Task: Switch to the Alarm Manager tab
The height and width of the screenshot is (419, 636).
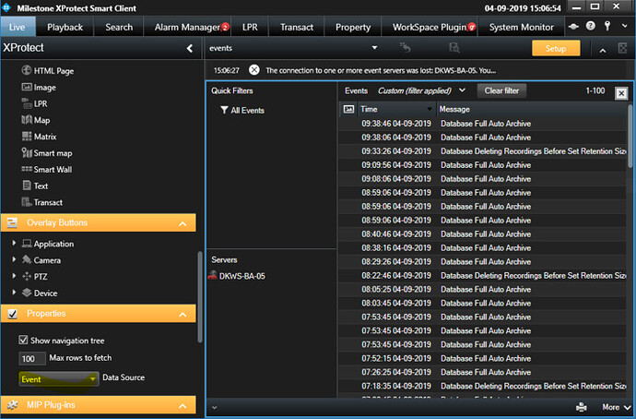Action: [187, 28]
